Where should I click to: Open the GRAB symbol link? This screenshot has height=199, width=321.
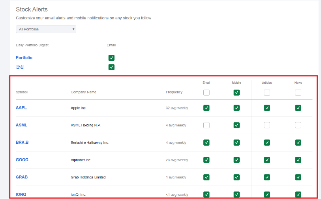point(22,177)
